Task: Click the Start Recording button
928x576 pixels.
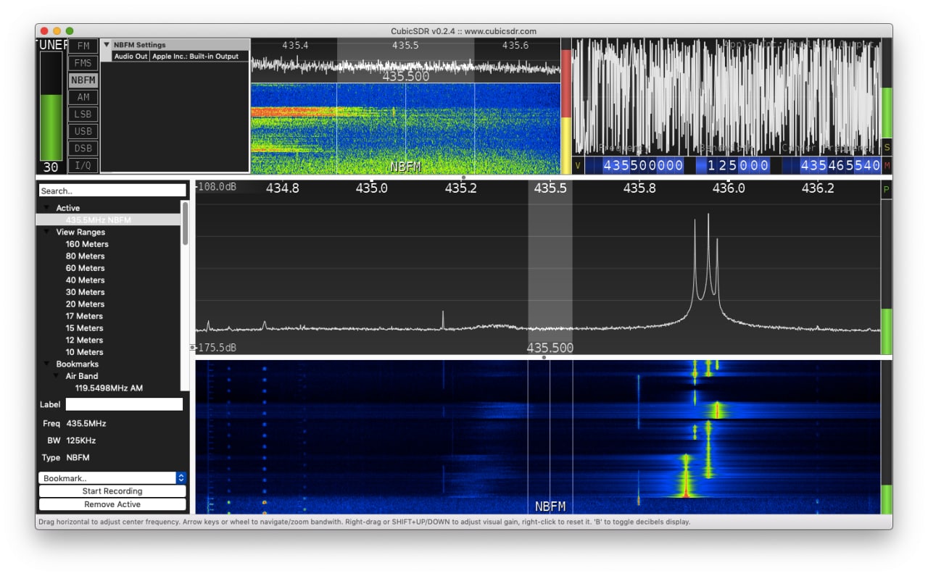Action: tap(112, 491)
